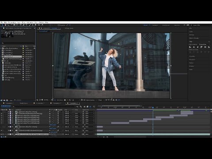Click the interpret footage icon in Project panel
212x159 pixels.
1,100
